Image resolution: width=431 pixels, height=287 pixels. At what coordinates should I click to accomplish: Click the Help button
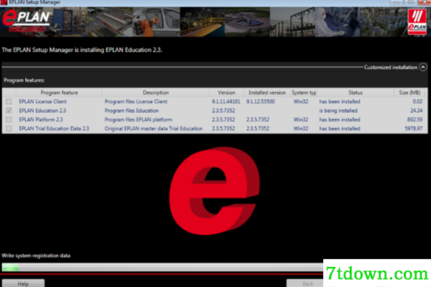tap(23, 283)
